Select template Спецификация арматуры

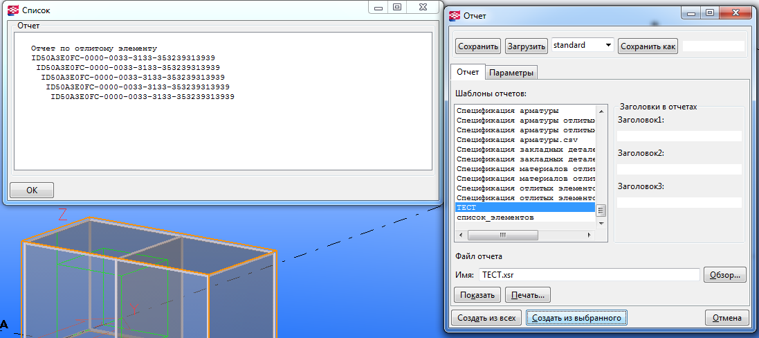[508, 110]
